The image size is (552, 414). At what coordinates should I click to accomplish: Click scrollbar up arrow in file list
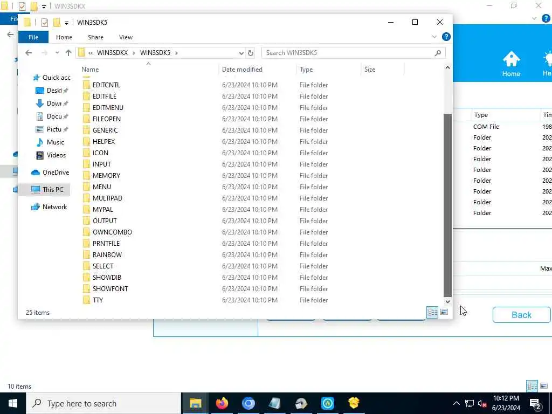pyautogui.click(x=447, y=67)
